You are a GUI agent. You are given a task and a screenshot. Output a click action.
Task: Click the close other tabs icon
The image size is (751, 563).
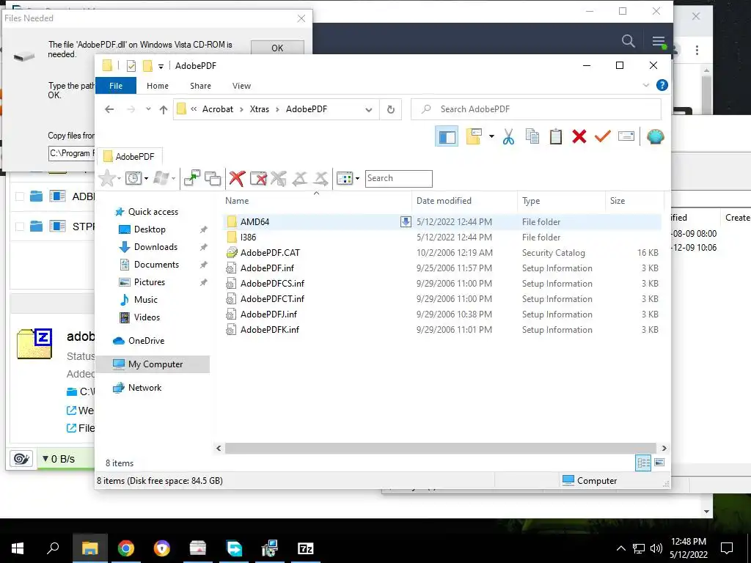pyautogui.click(x=259, y=179)
